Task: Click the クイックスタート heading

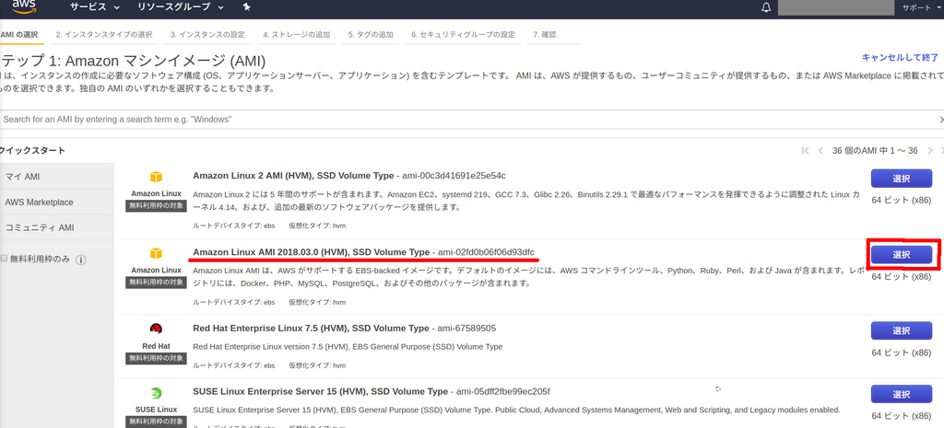Action: click(x=32, y=150)
